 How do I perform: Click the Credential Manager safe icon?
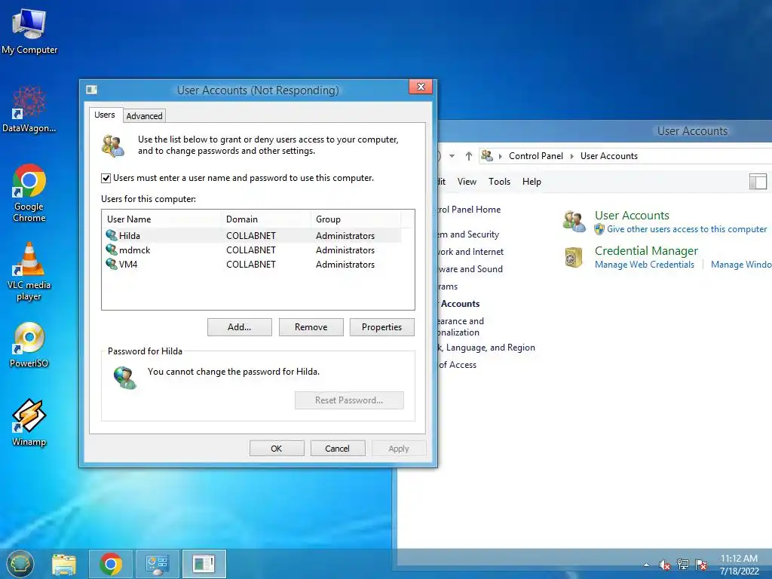click(574, 257)
